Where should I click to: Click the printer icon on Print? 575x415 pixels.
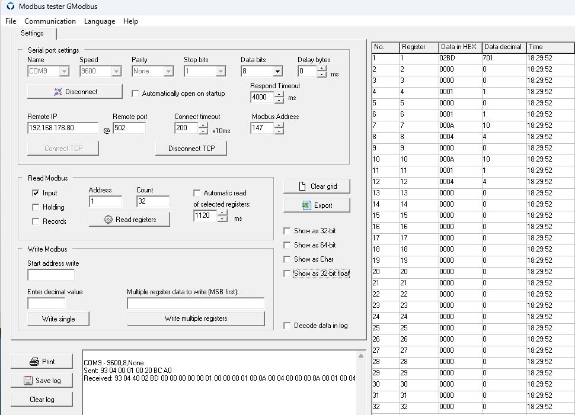[34, 362]
